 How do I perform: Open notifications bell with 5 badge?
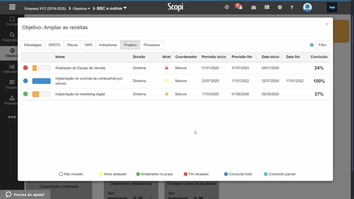coord(239,7)
